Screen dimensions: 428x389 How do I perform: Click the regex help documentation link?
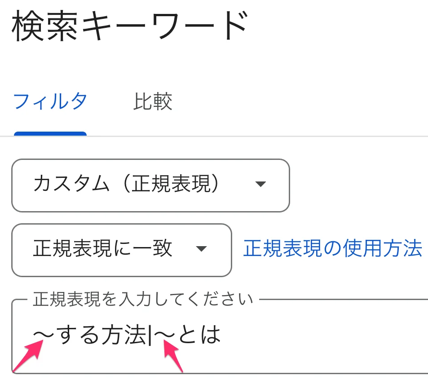[333, 250]
